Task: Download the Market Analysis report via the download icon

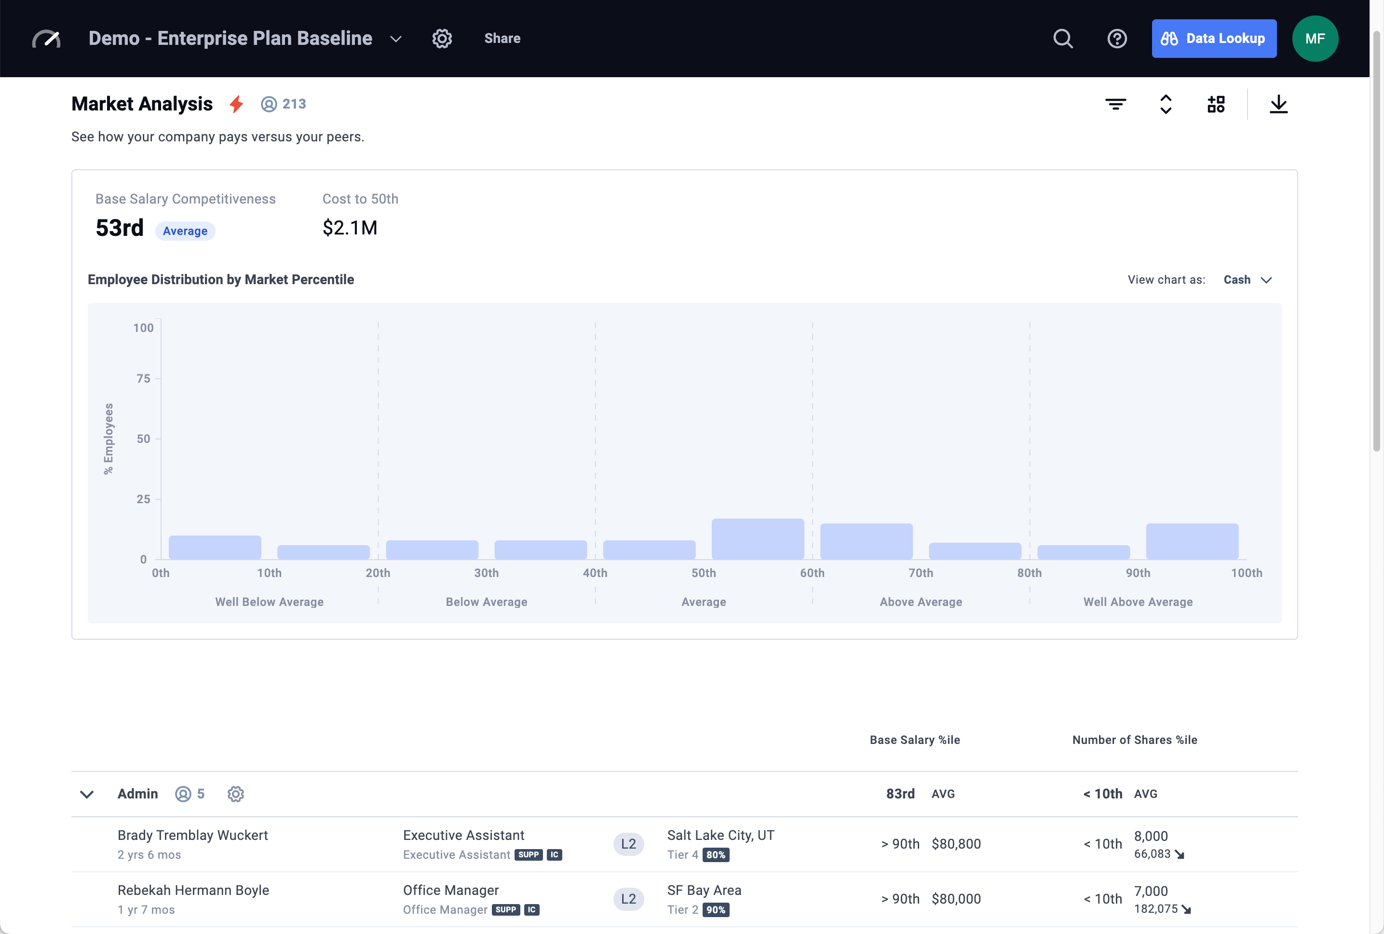Action: [1279, 104]
